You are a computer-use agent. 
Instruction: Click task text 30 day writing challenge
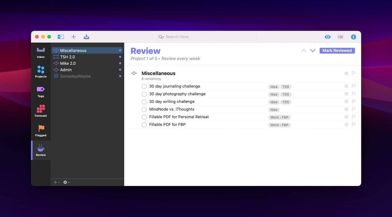point(172,102)
